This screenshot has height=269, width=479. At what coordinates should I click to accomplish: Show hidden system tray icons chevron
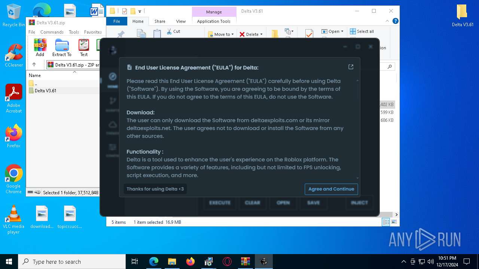point(403,262)
